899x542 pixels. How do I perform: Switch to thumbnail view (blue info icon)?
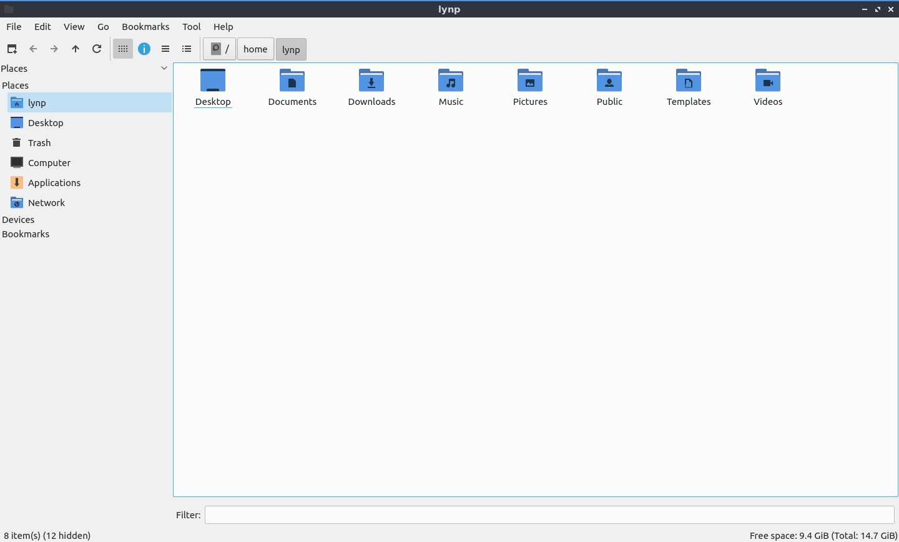coord(144,49)
